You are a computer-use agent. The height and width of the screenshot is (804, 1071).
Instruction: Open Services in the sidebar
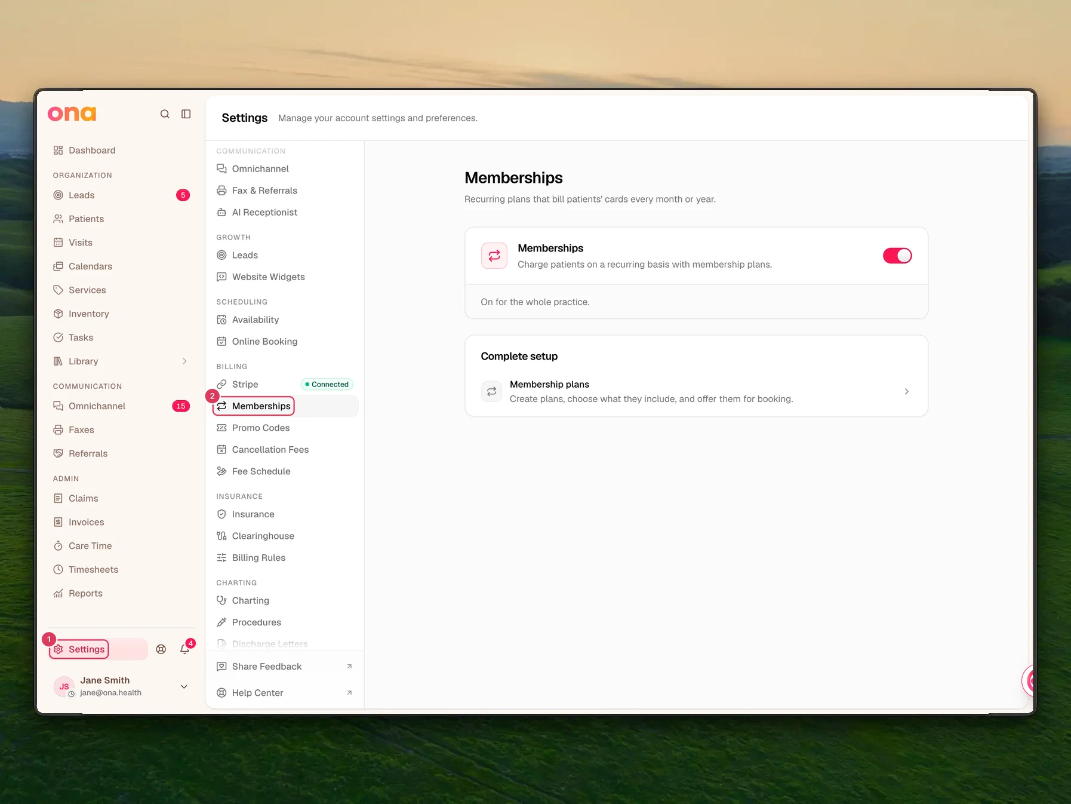[122, 290]
